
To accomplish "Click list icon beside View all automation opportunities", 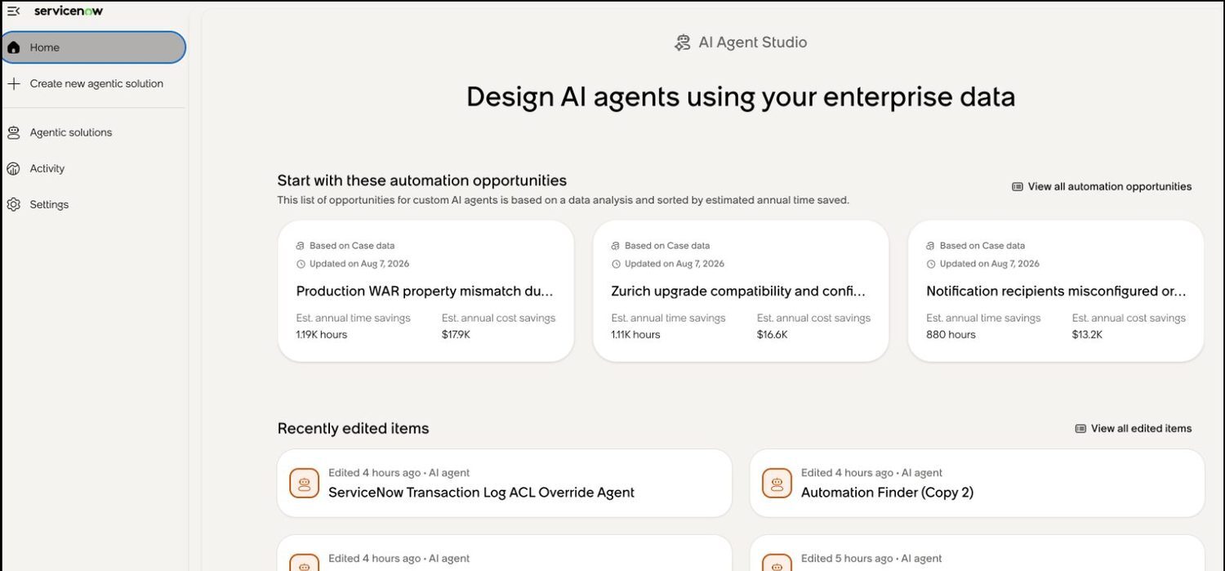I will (1018, 186).
